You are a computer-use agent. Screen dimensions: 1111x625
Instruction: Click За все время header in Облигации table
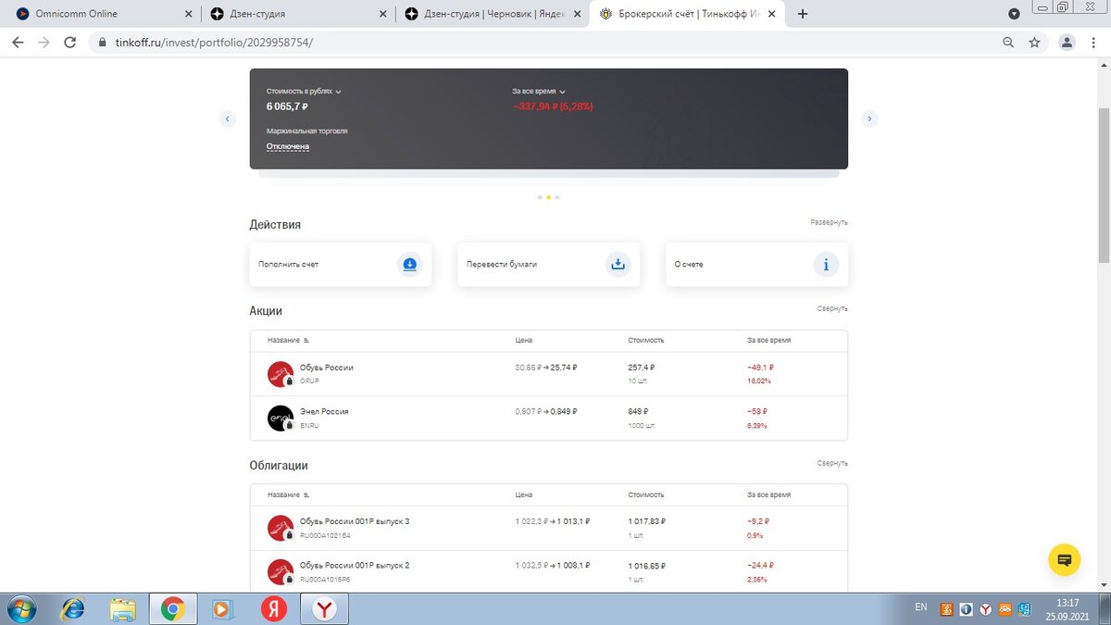tap(768, 495)
